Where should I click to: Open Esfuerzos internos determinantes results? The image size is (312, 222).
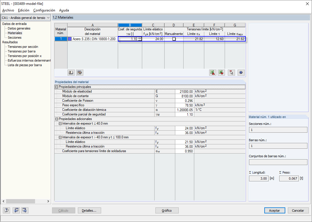click(x=29, y=60)
